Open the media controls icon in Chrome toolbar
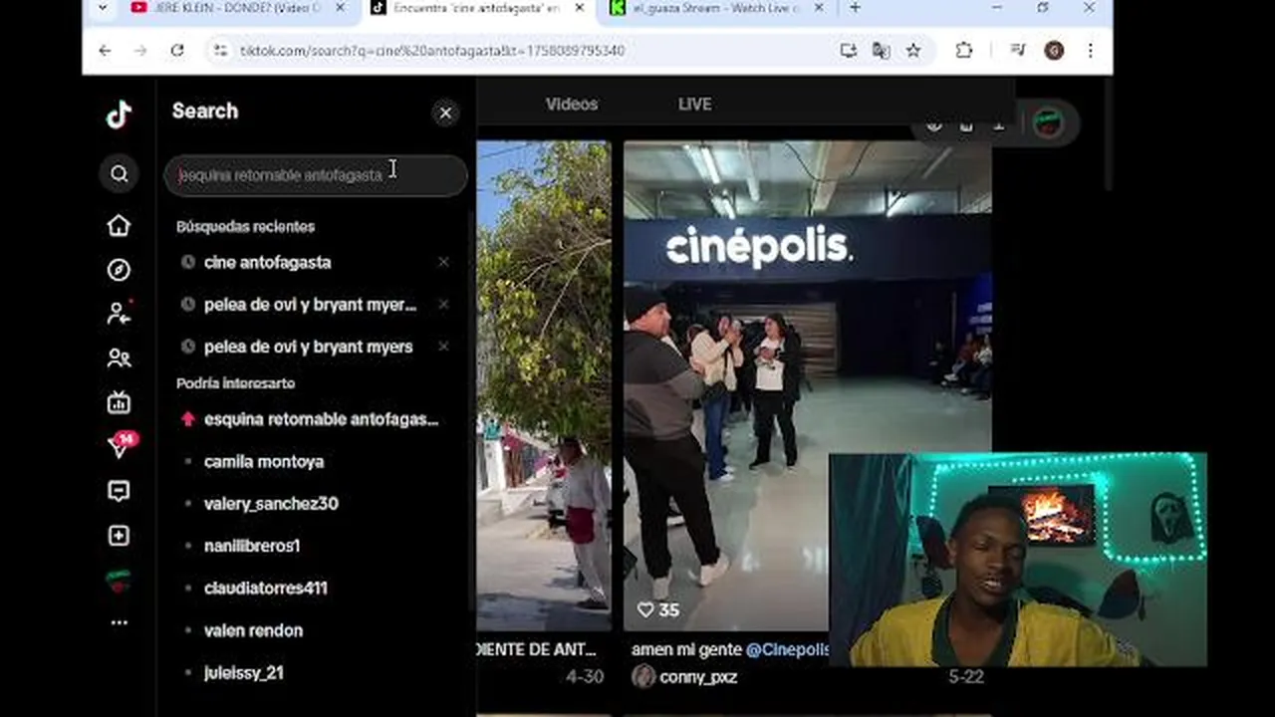 pos(1017,50)
